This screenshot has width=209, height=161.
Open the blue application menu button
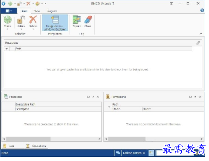[x=9, y=11]
